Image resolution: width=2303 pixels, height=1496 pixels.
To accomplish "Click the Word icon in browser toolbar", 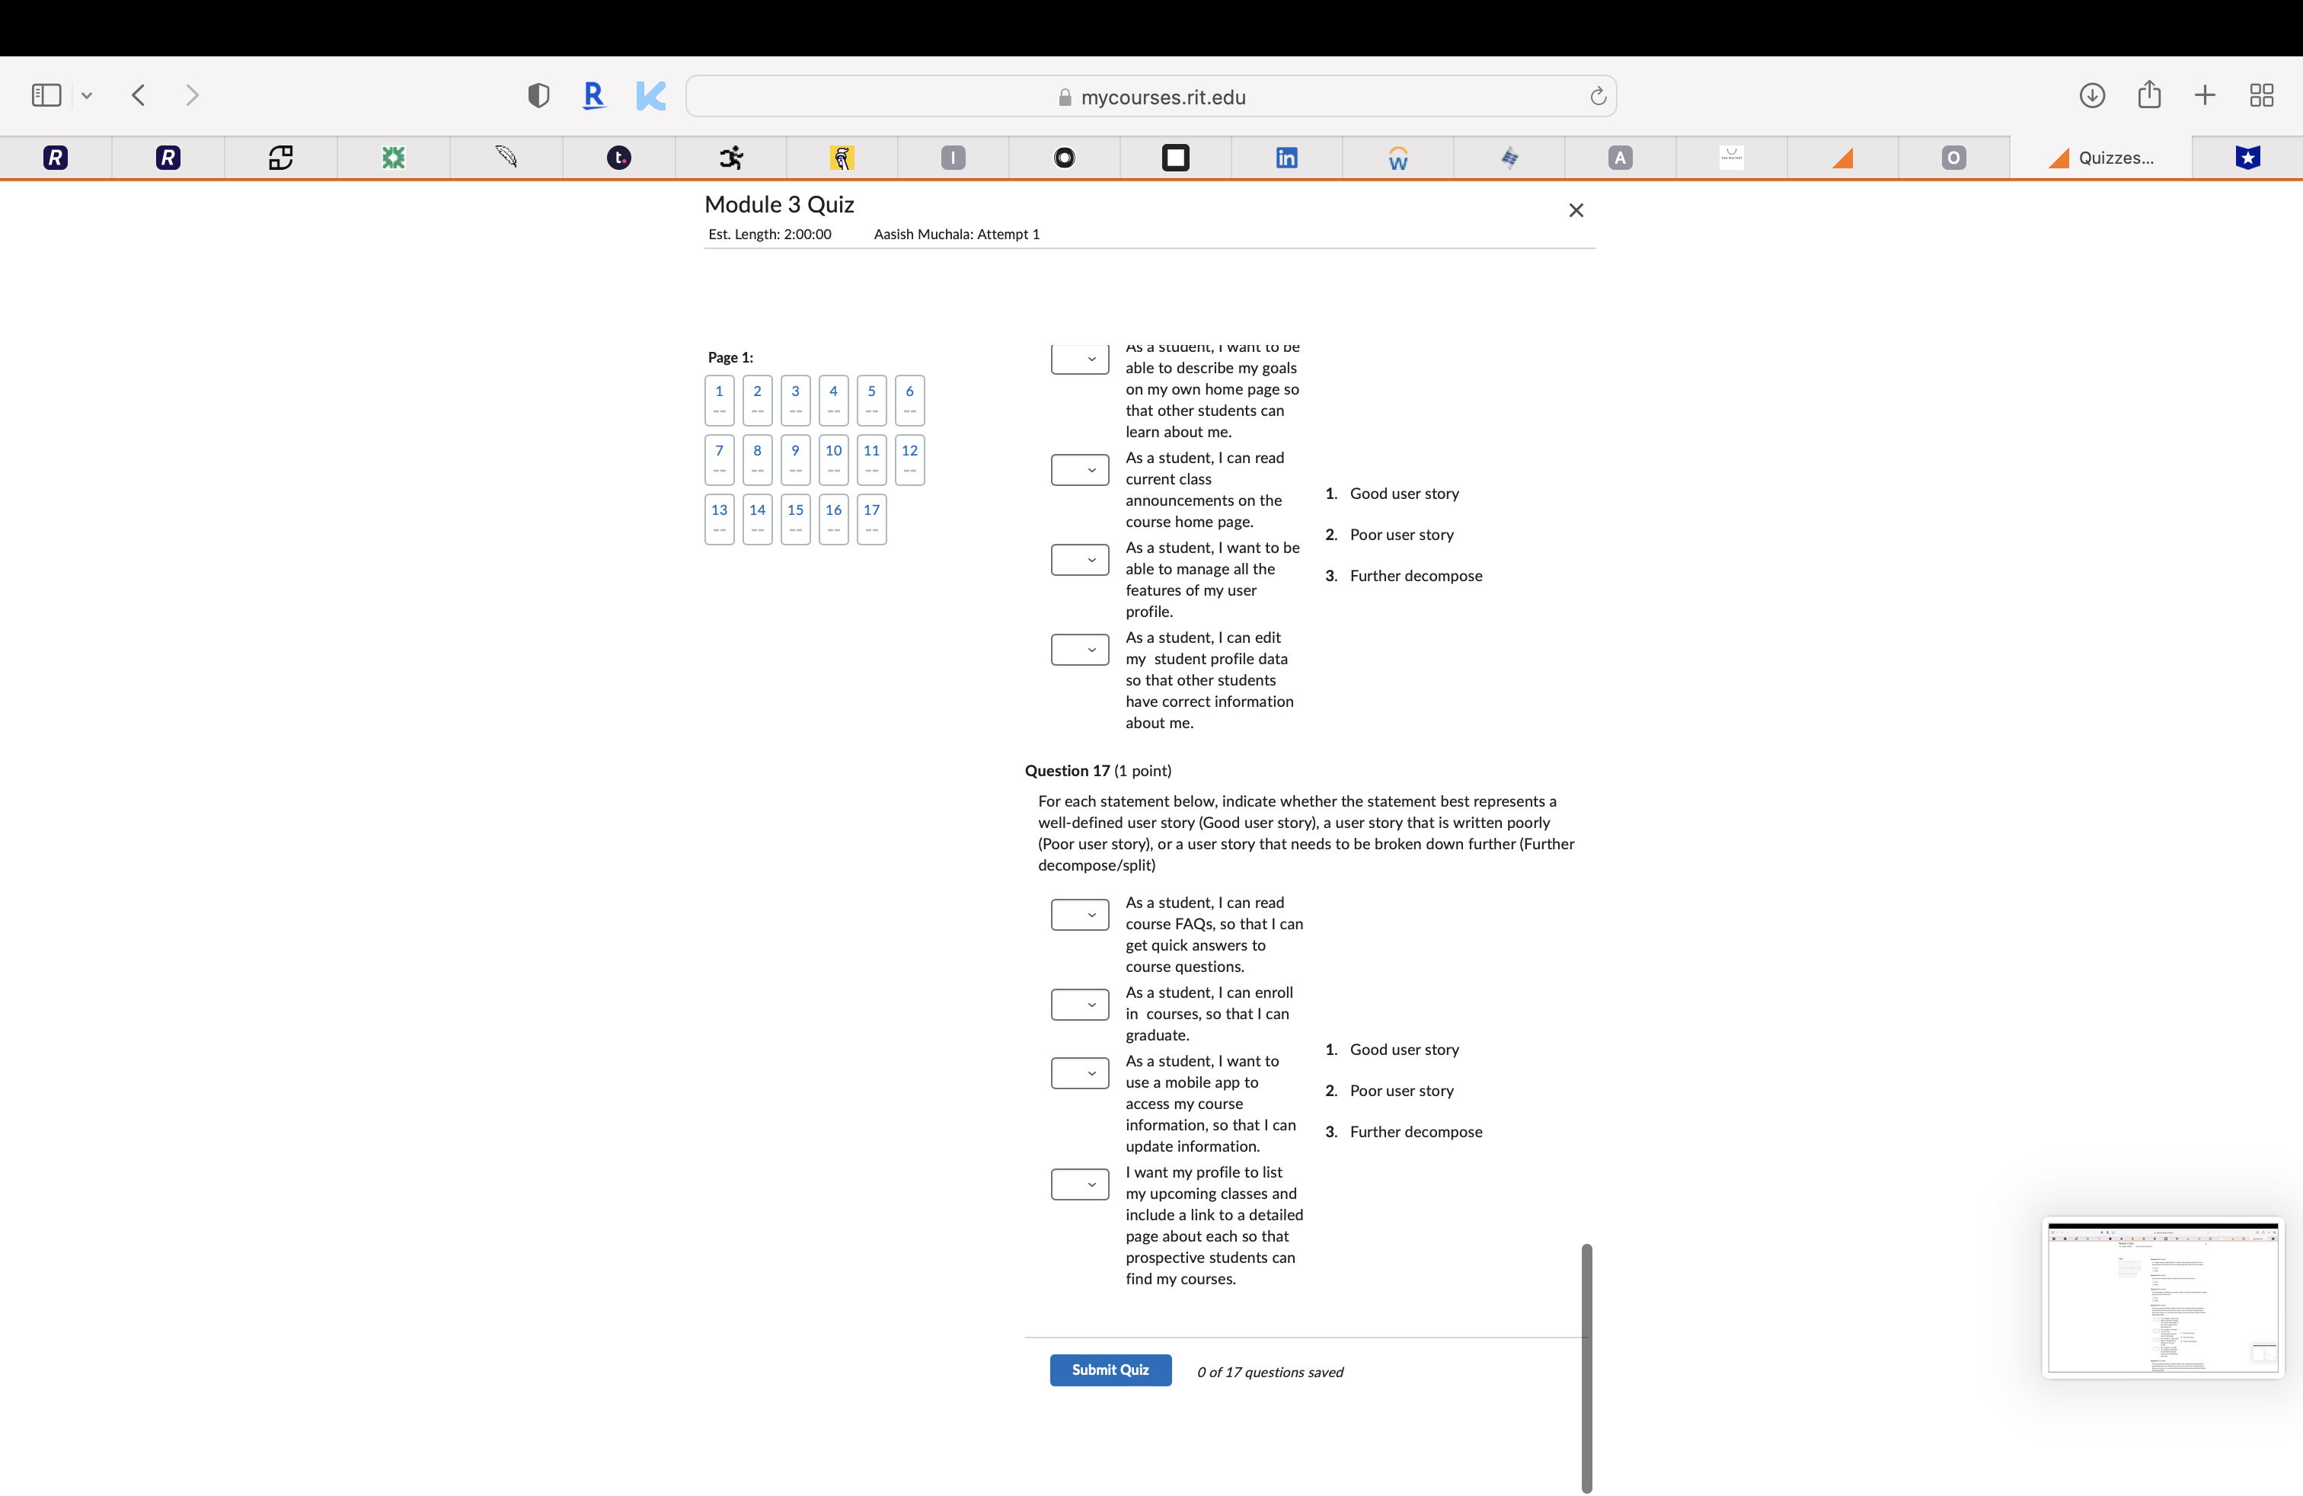I will coord(1398,156).
